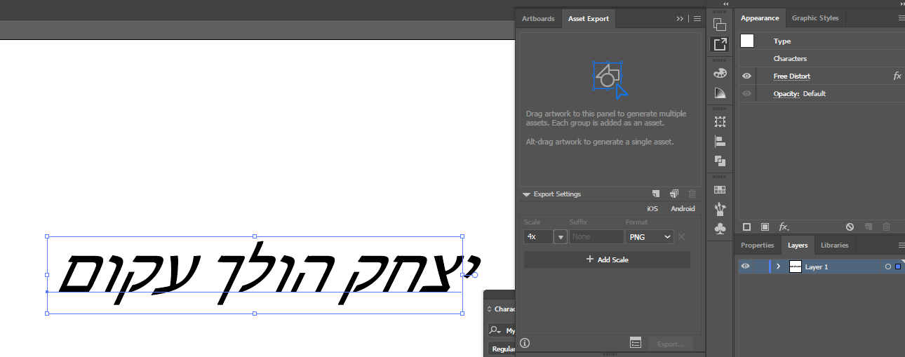Click Add New Fill icon in Appearance panel
Viewport: 905px width, 357px height.
[765, 227]
